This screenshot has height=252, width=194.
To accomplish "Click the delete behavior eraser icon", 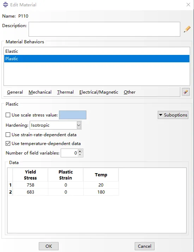I will (x=186, y=92).
